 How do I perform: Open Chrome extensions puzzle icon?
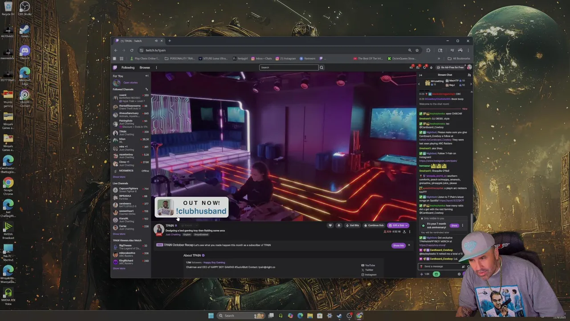click(428, 50)
